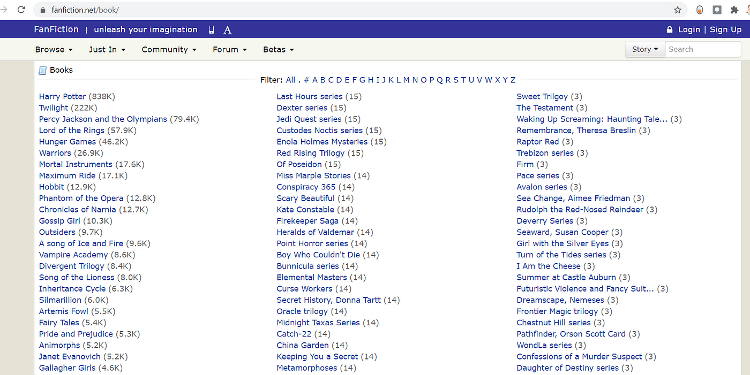Open Pathfinder, Orson Scott Card

[571, 334]
